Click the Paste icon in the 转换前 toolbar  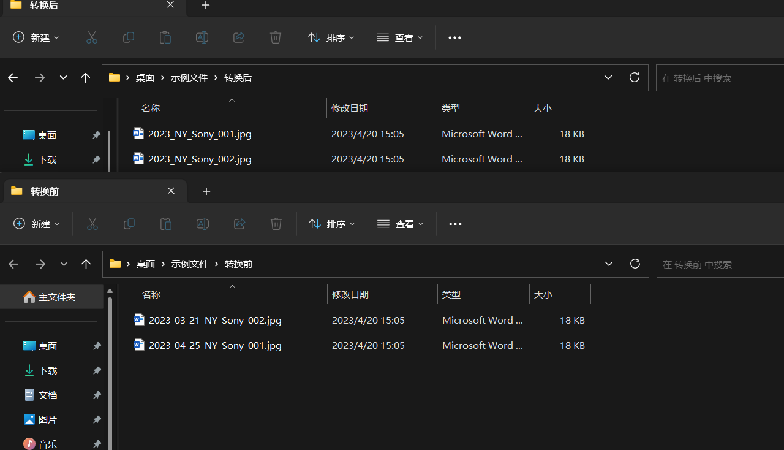coord(165,224)
